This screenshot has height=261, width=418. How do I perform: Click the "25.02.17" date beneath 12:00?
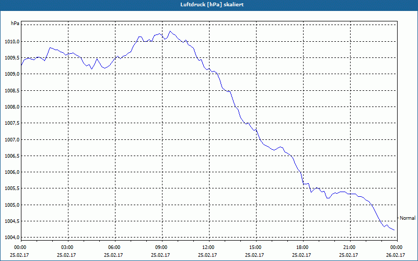click(x=207, y=255)
